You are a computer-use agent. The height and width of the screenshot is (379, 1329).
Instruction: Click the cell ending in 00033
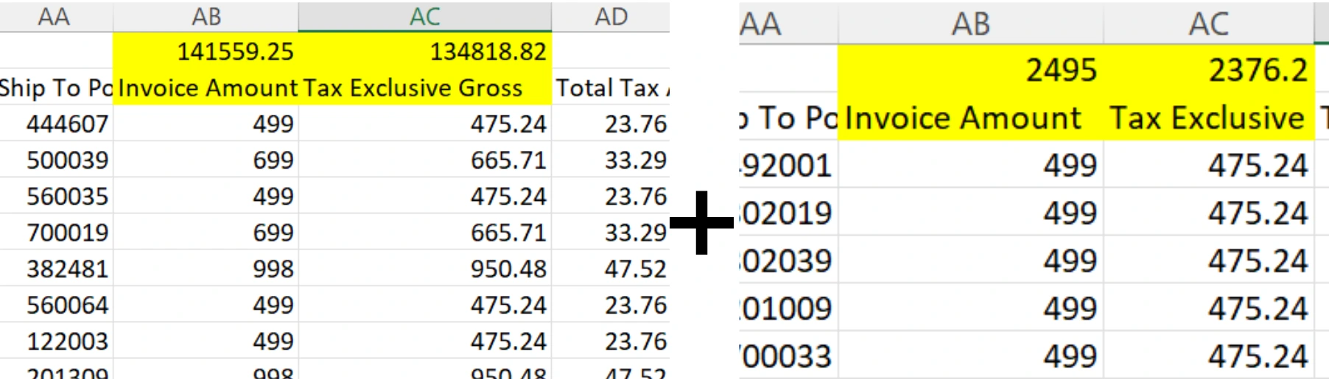point(788,357)
